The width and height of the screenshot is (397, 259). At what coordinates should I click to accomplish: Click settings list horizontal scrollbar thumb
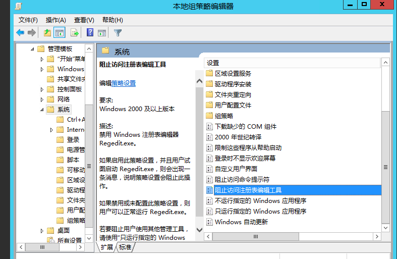tap(256, 236)
